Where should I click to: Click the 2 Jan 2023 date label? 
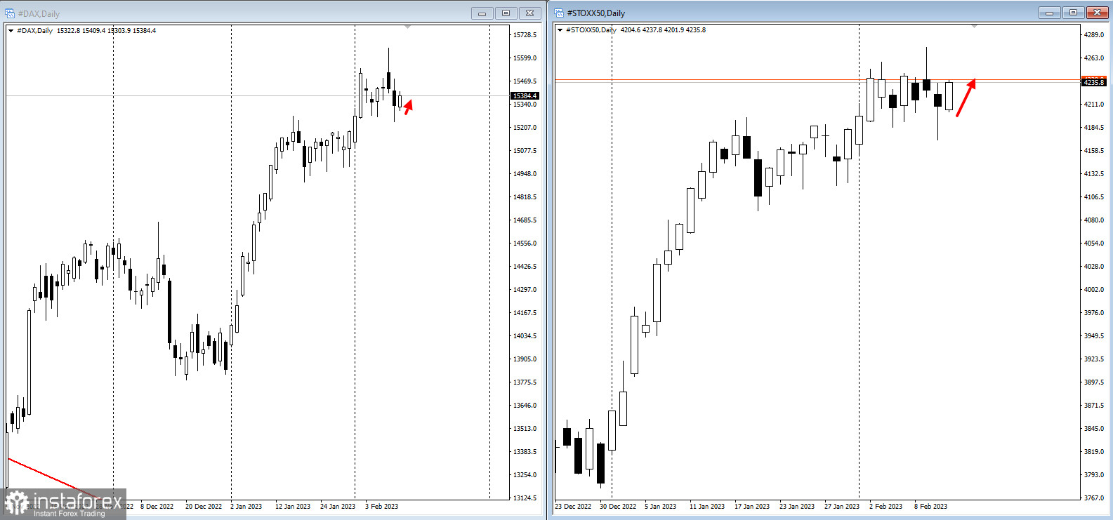(246, 507)
